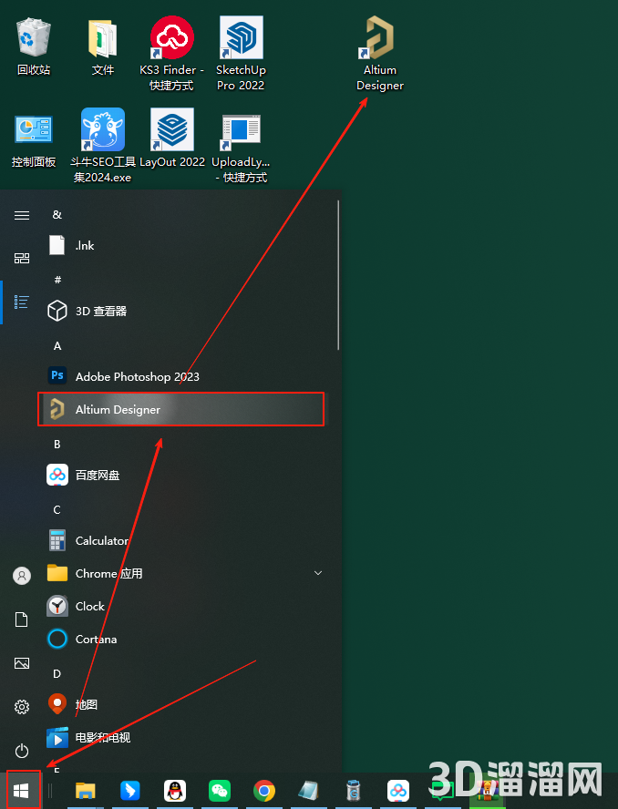Click the # letter header in app list

click(57, 280)
